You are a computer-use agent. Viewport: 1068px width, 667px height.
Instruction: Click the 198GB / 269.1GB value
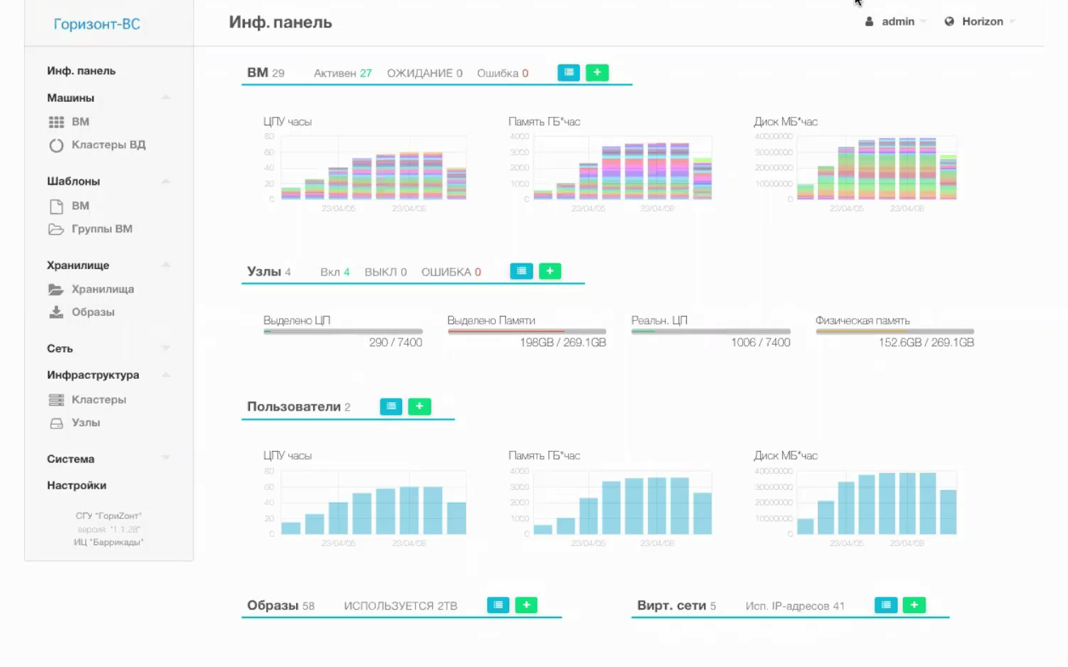pyautogui.click(x=563, y=343)
